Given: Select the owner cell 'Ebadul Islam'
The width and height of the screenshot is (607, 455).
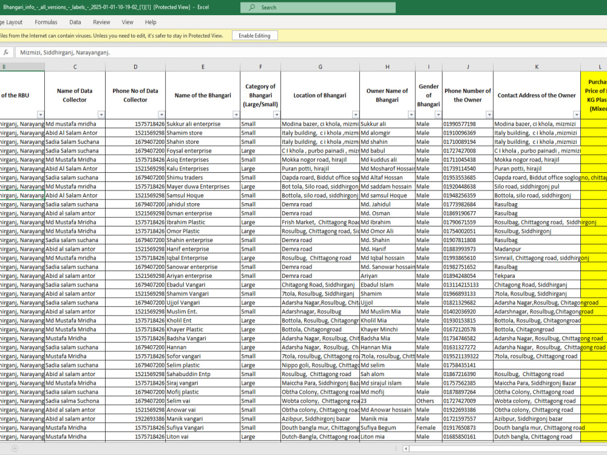Looking at the screenshot, I should 387,285.
